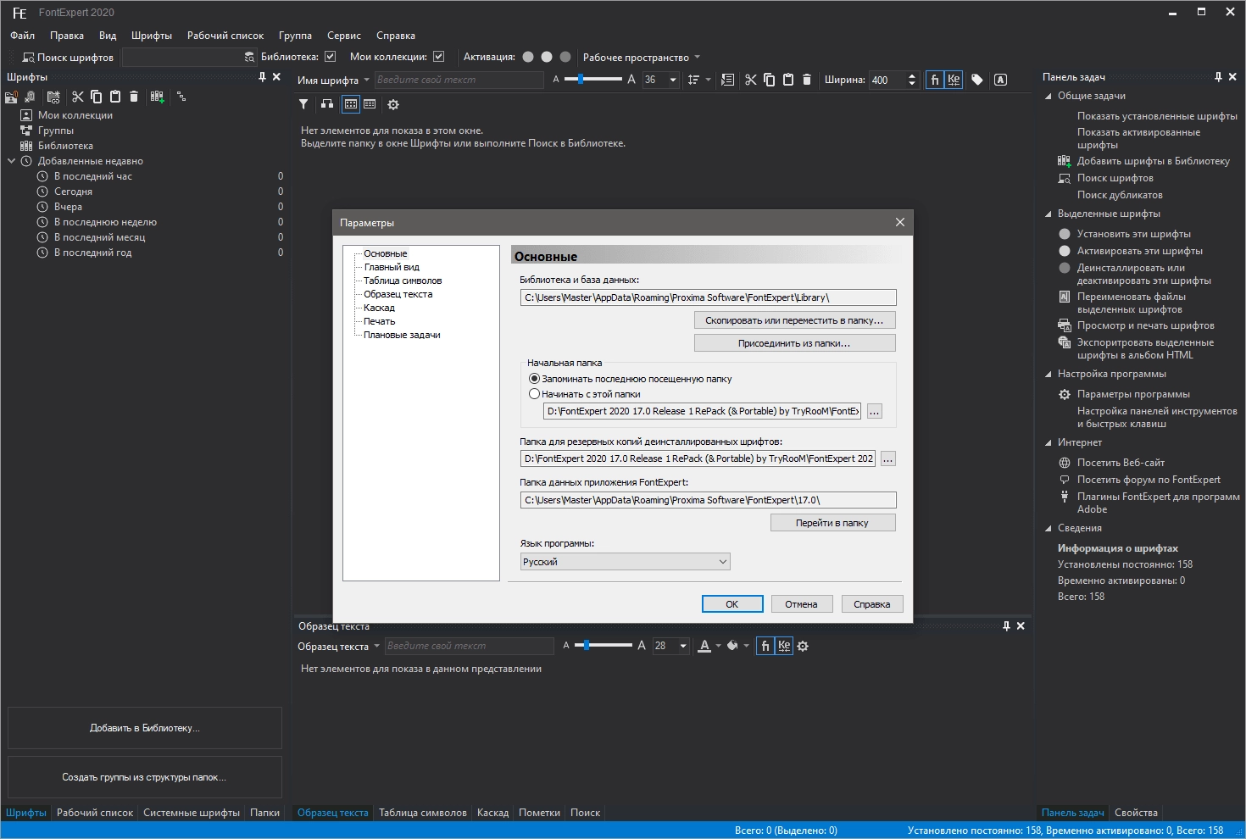Click the cut icon in the Шрифты panel toolbar

tap(78, 97)
